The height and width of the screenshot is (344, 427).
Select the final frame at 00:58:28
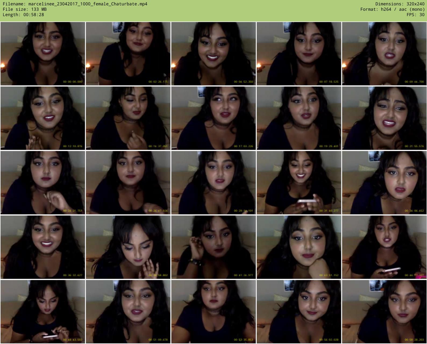click(x=384, y=312)
